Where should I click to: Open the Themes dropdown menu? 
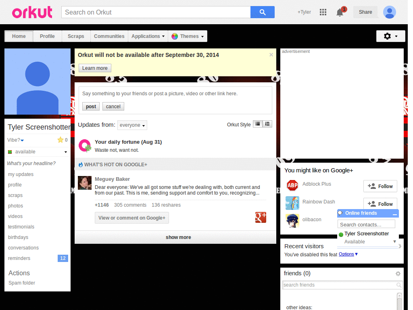188,36
